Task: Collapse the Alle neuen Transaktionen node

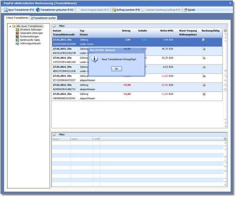Action: (10, 26)
